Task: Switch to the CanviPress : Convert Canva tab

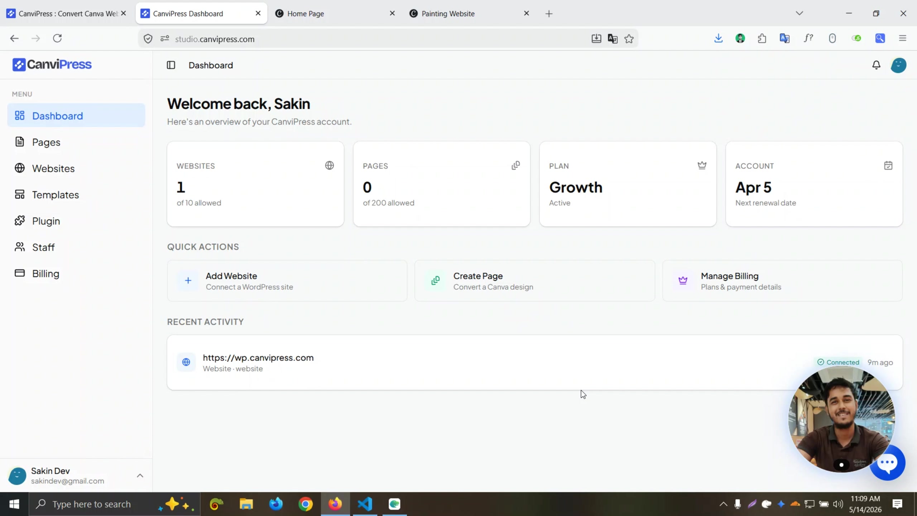Action: [67, 14]
